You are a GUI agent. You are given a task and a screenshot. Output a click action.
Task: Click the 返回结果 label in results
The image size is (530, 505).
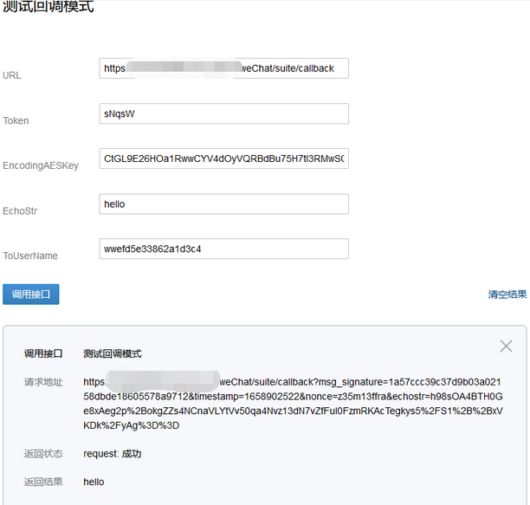coord(43,482)
